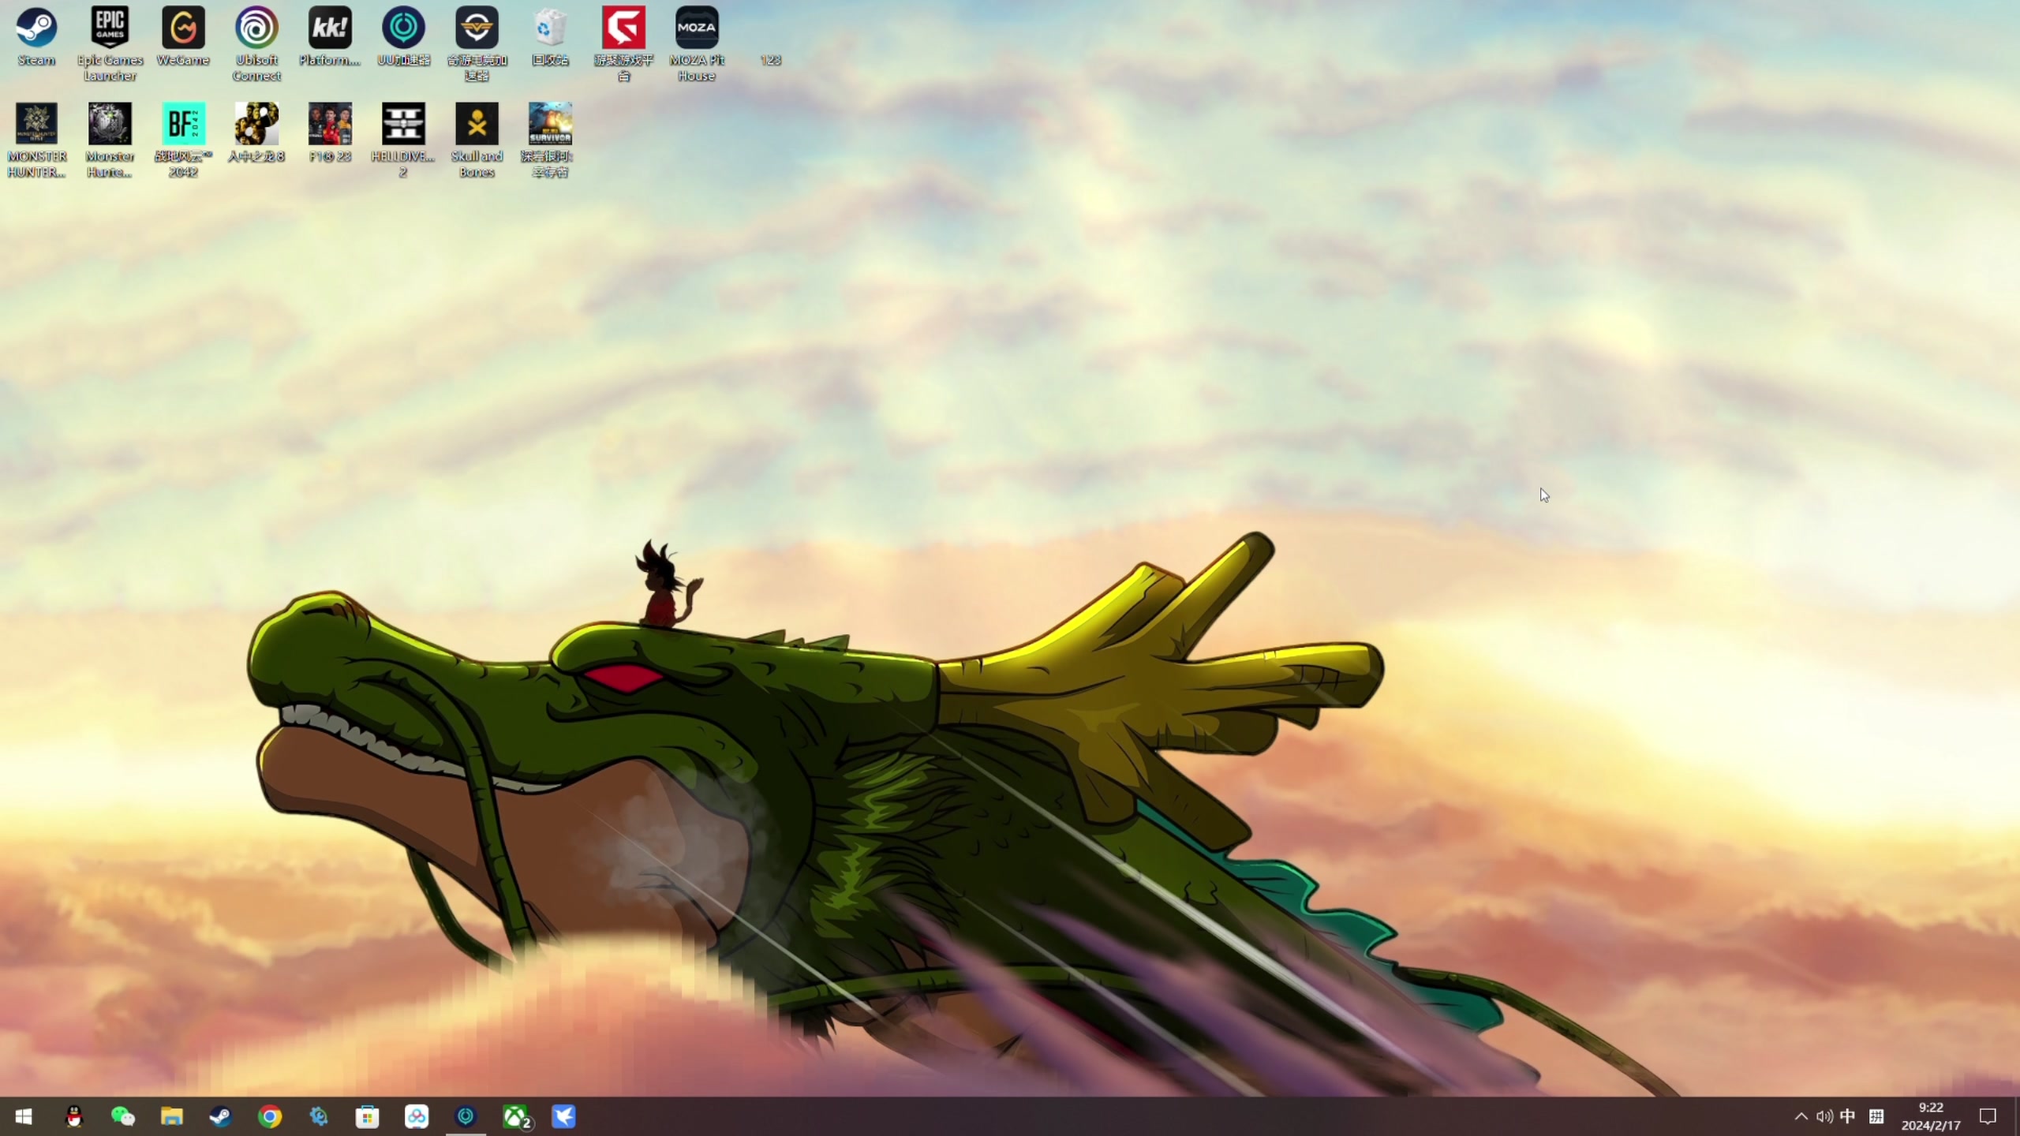2020x1136 pixels.
Task: Toggle the Chinese/English input mode indicator
Action: click(x=1847, y=1116)
